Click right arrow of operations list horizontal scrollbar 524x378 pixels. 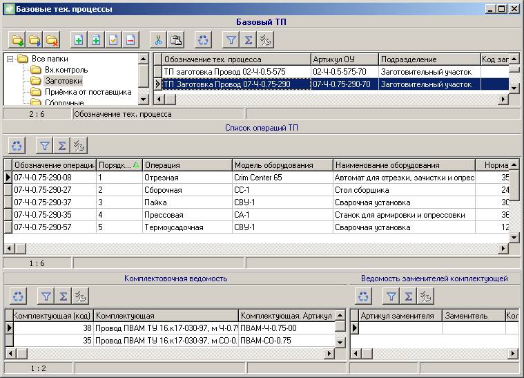click(x=504, y=248)
